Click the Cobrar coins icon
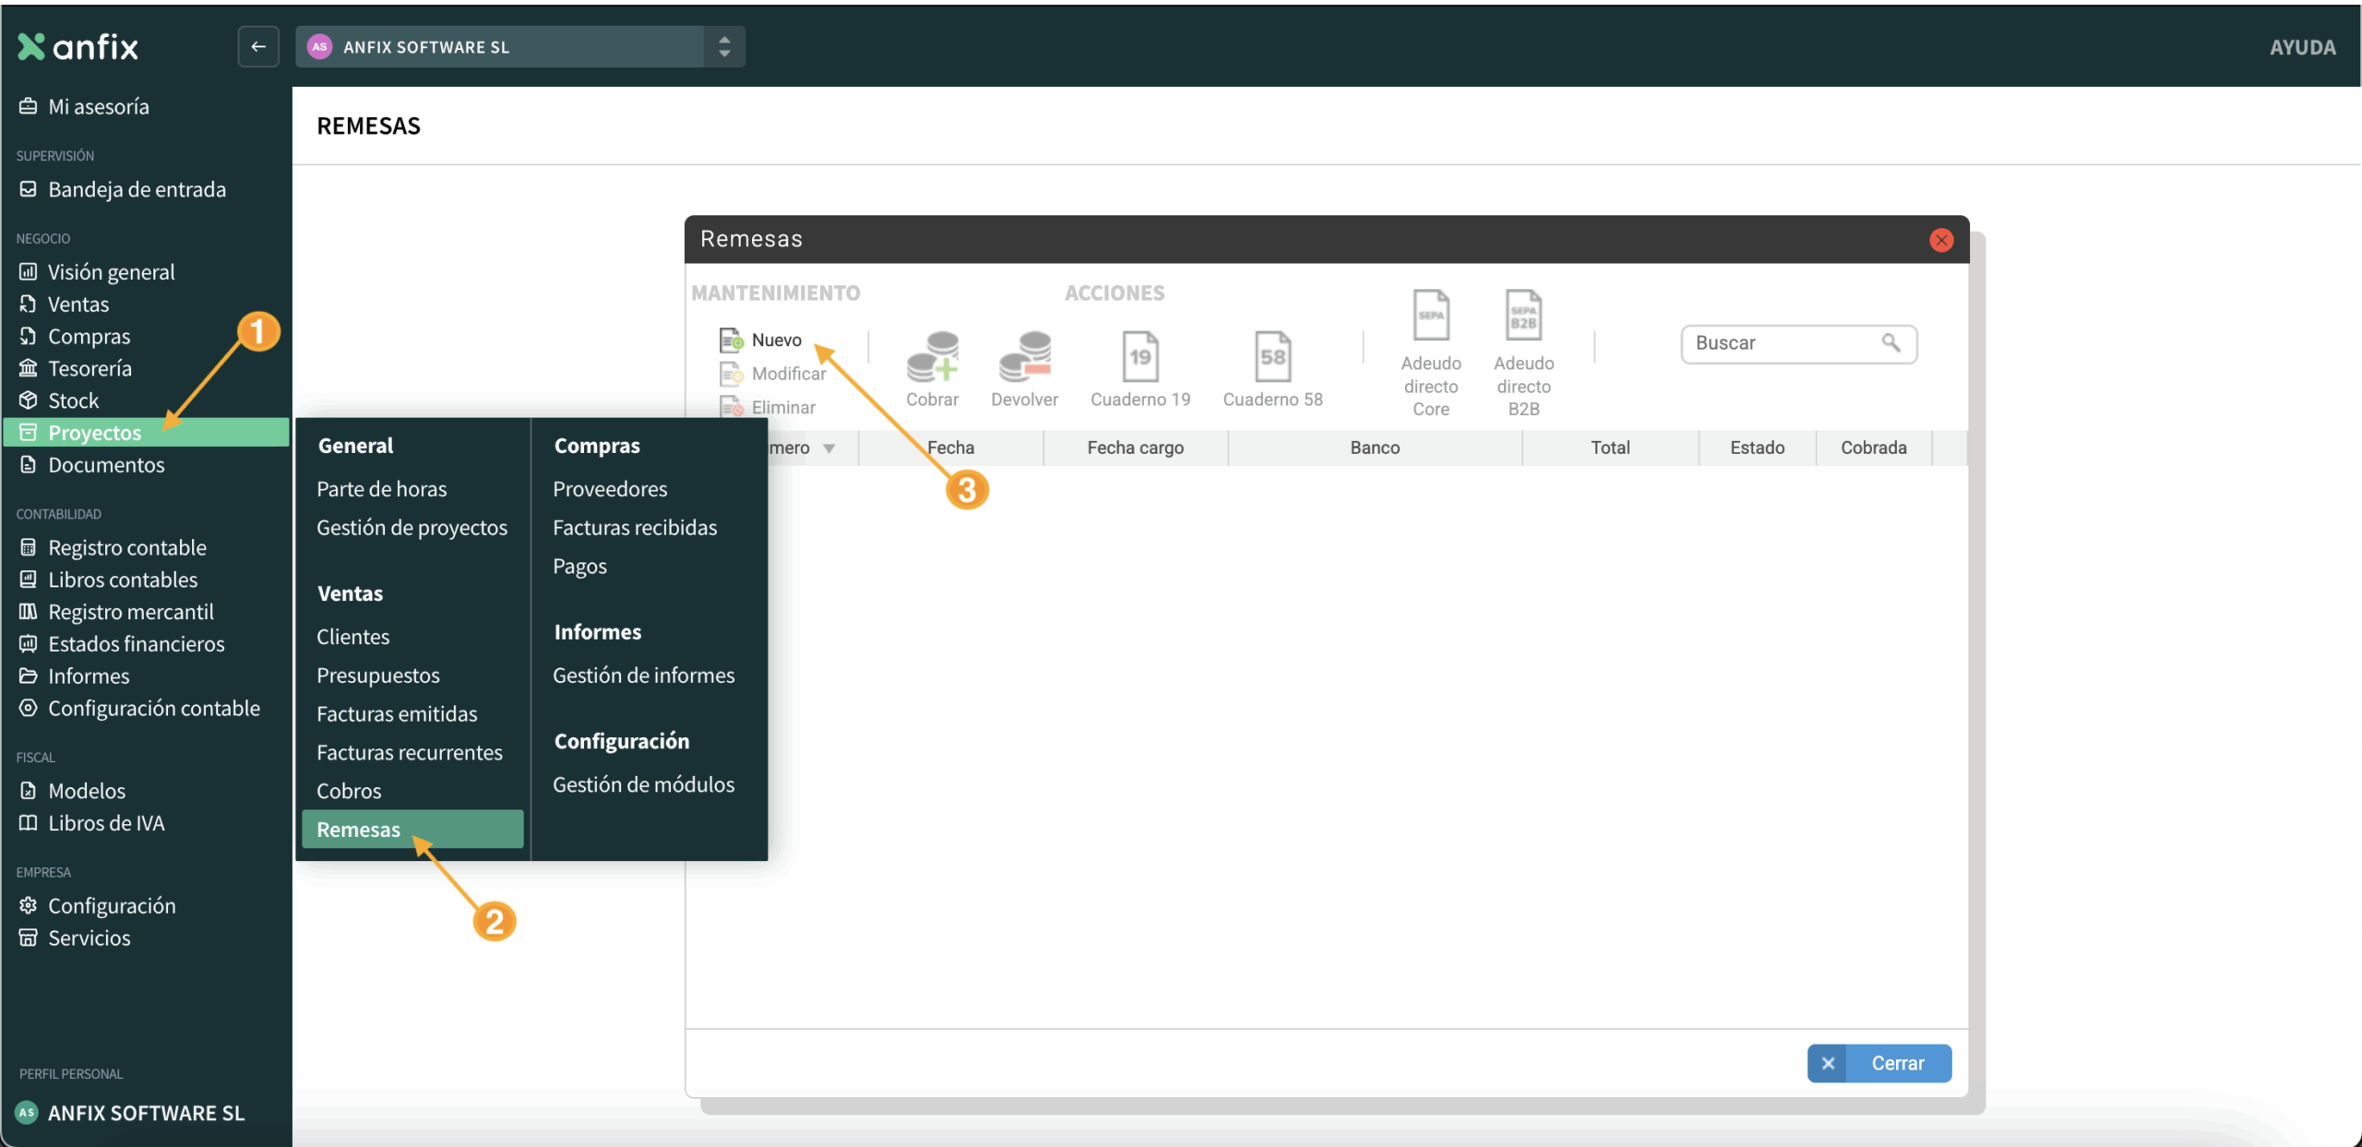Screen dimensions: 2362x1147 point(932,357)
